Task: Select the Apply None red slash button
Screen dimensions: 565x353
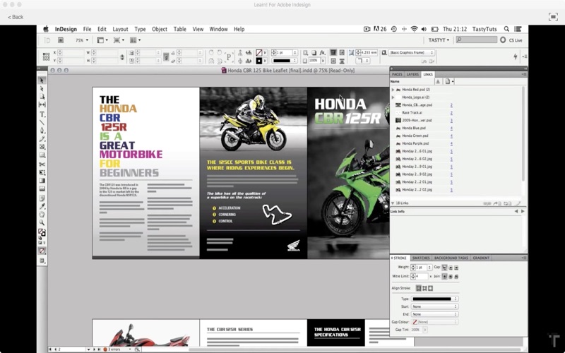Action: 42,251
